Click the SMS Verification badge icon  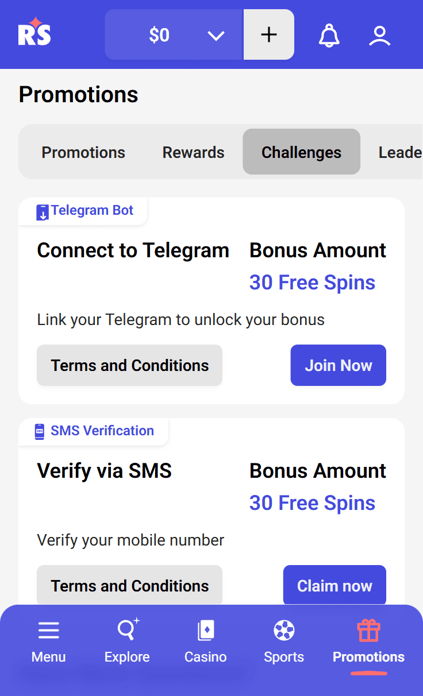(40, 432)
